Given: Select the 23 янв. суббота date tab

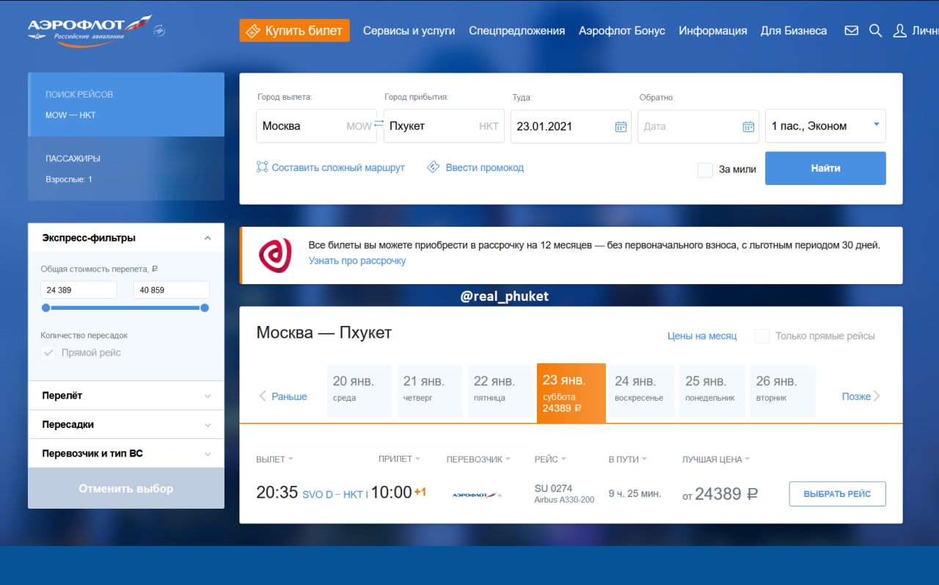Looking at the screenshot, I should (x=571, y=393).
